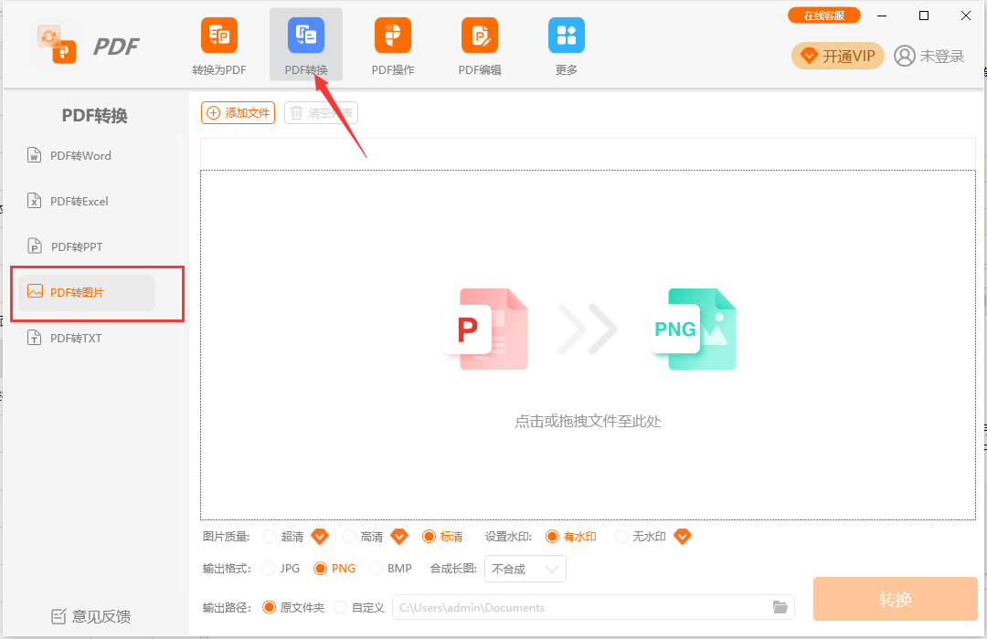Switch to PDF转Excel in sidebar

[x=80, y=202]
